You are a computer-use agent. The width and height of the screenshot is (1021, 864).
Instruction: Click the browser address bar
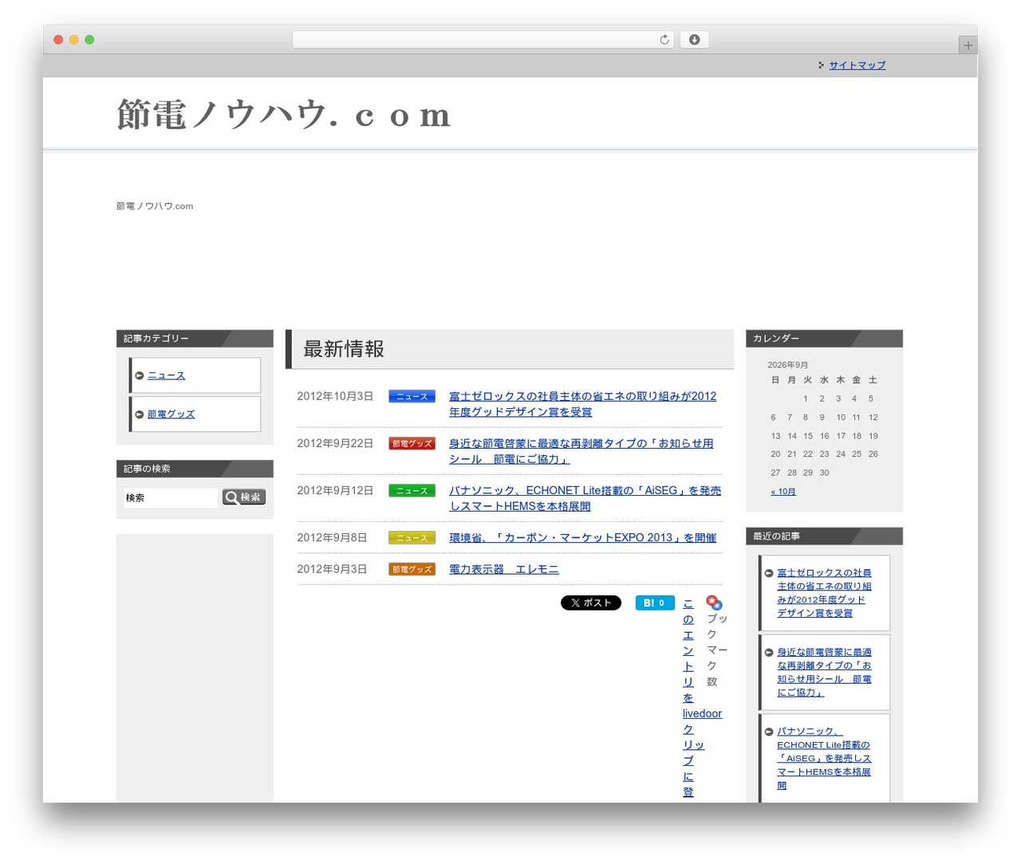pos(483,40)
